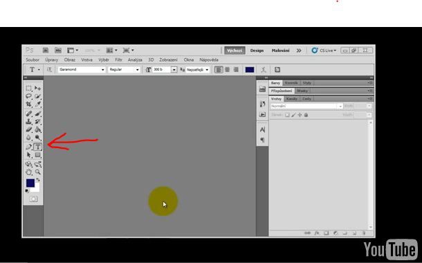Open the Garamond font family dropdown
The height and width of the screenshot is (263, 422).
tap(82, 69)
